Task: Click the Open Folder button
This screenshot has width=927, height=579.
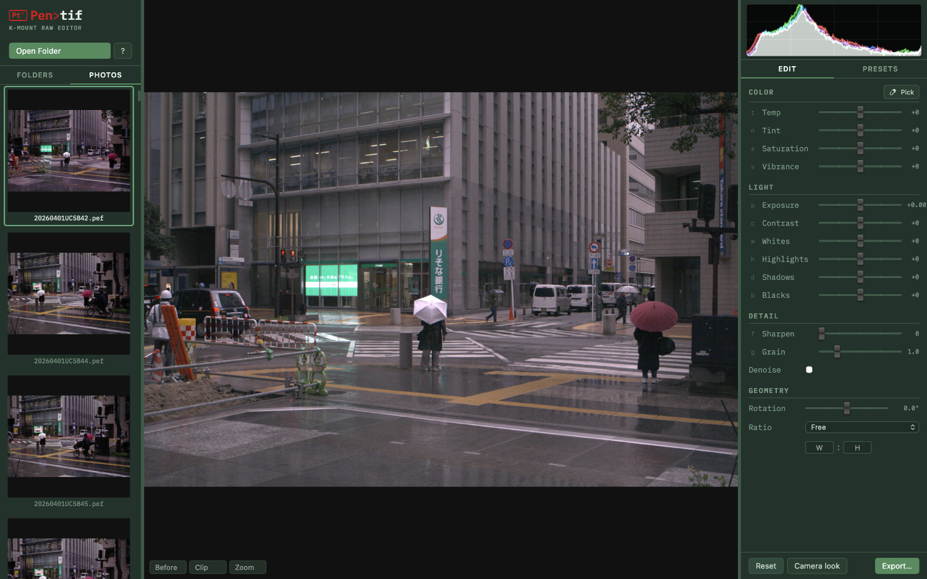Action: [x=59, y=51]
